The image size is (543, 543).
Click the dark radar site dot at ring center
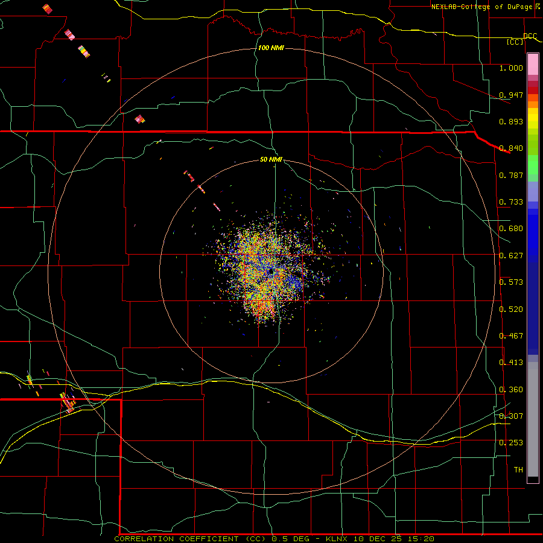[x=271, y=271]
